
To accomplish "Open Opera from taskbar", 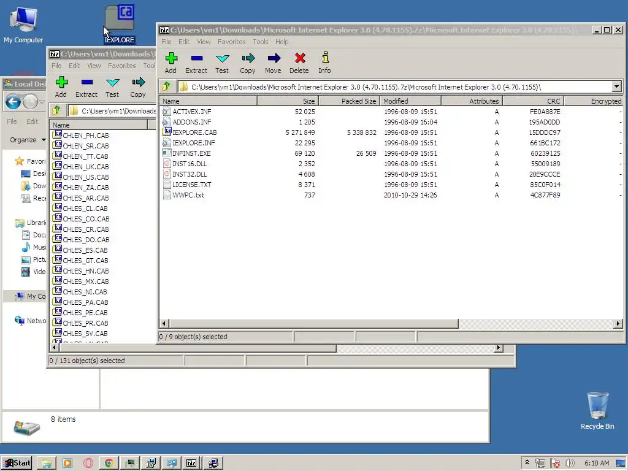I will (88, 463).
